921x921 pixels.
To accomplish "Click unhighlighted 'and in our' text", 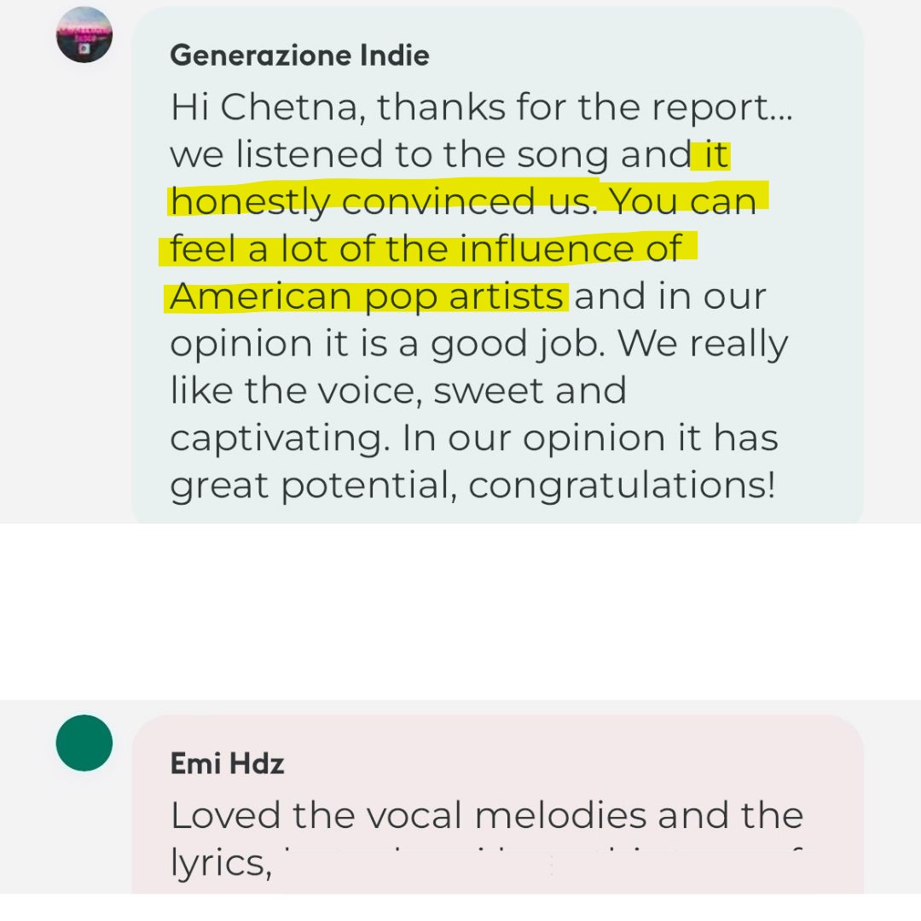I will [x=670, y=296].
